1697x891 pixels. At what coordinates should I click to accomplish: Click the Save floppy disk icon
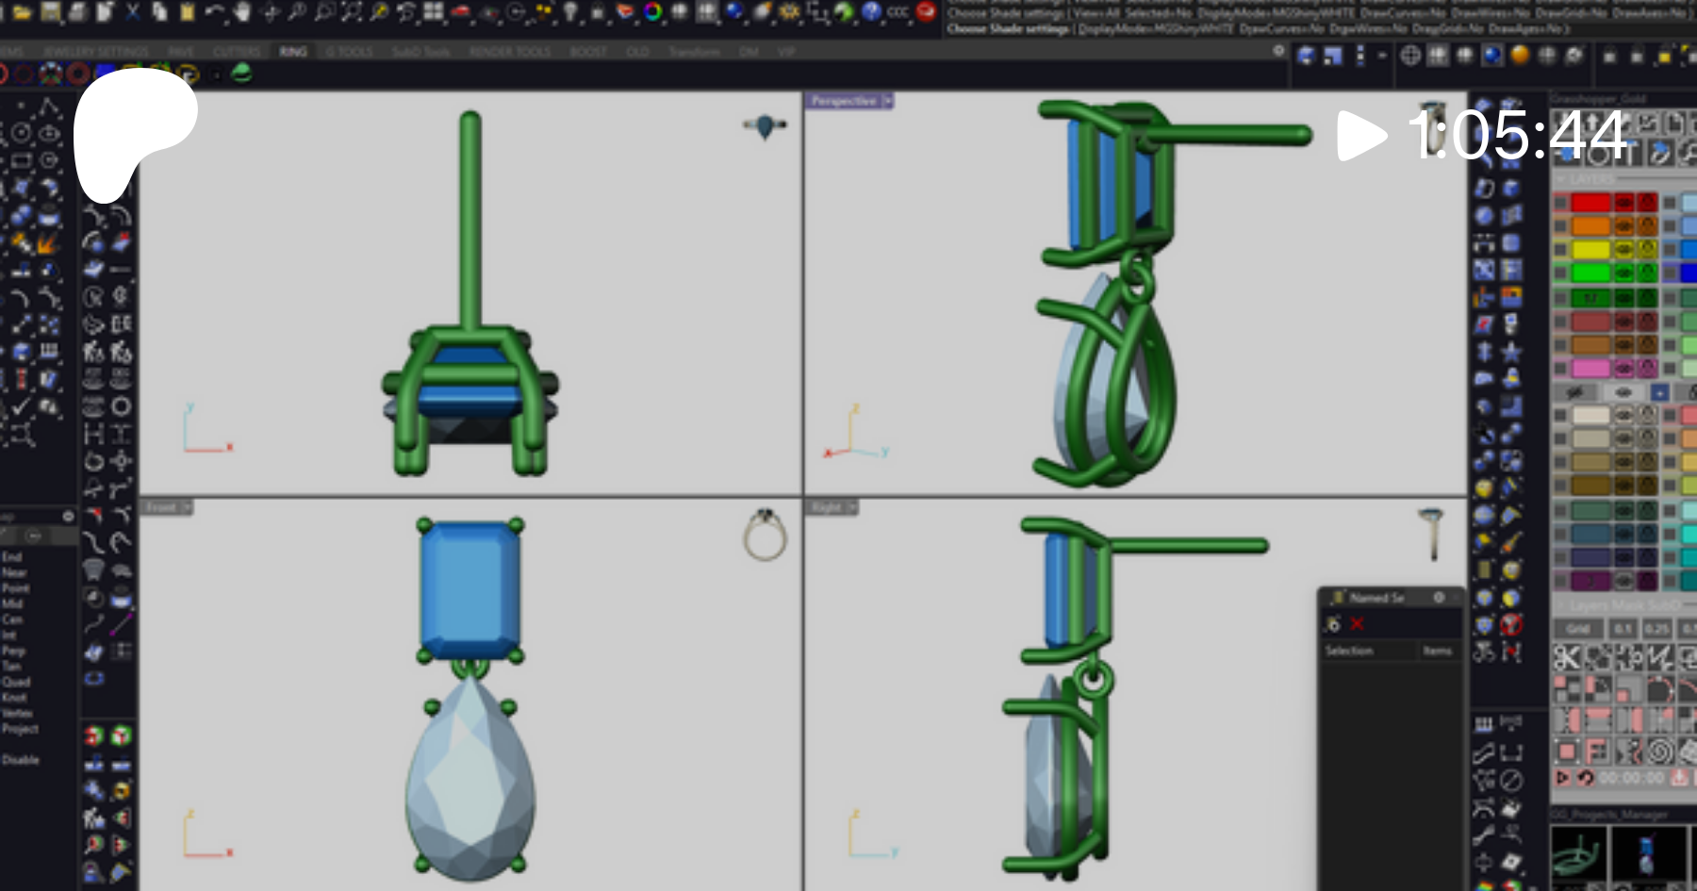(x=51, y=12)
